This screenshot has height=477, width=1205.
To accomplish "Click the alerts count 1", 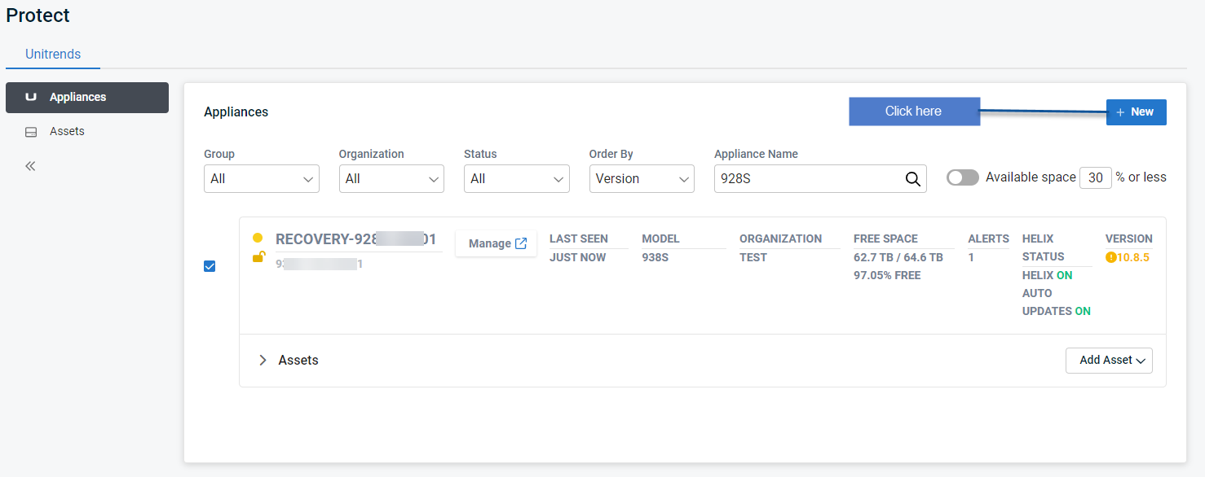I will tap(971, 257).
